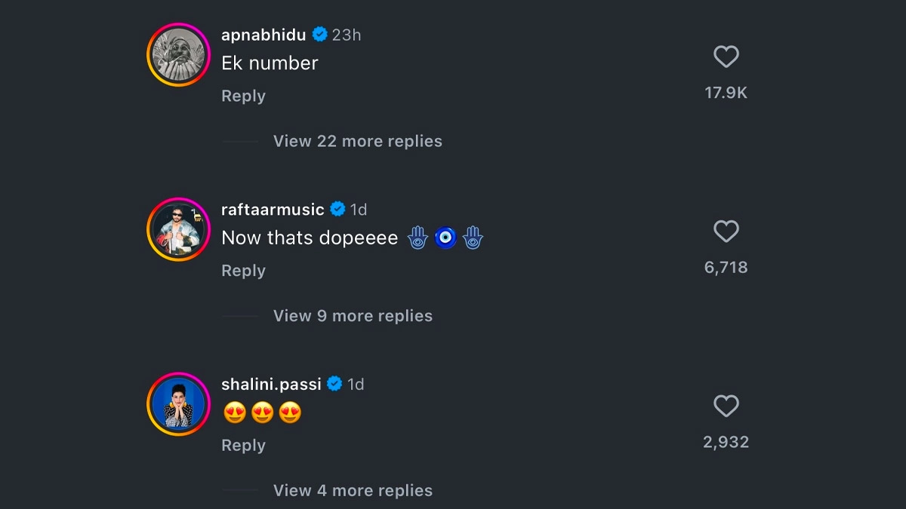Open apnabhidu's profile picture story

178,55
